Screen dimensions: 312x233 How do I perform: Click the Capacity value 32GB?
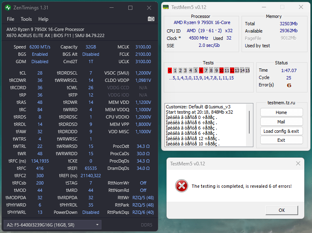click(91, 47)
